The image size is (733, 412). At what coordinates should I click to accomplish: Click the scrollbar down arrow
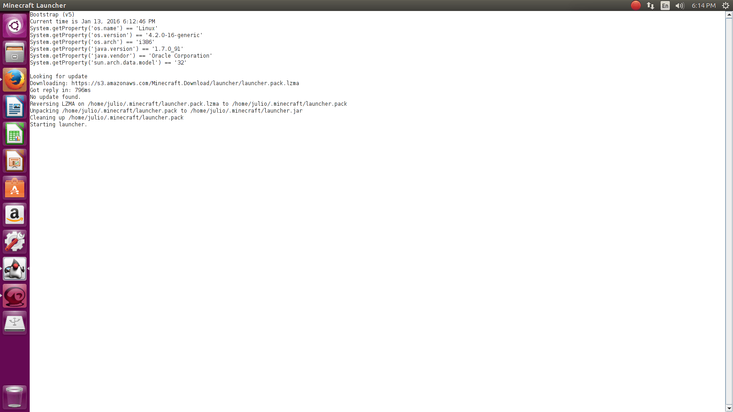pos(729,408)
